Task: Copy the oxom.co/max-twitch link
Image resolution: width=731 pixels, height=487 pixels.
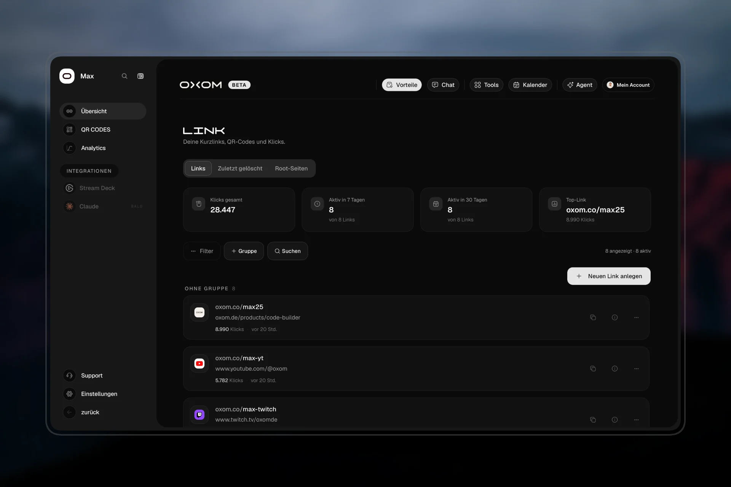Action: coord(593,420)
